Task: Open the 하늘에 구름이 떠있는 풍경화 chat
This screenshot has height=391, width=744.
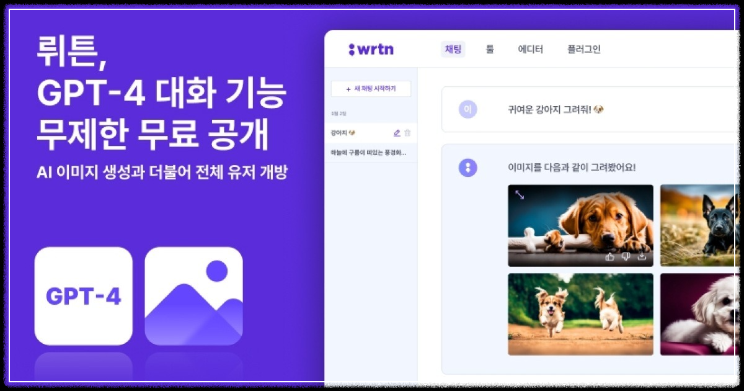Action: pyautogui.click(x=371, y=153)
